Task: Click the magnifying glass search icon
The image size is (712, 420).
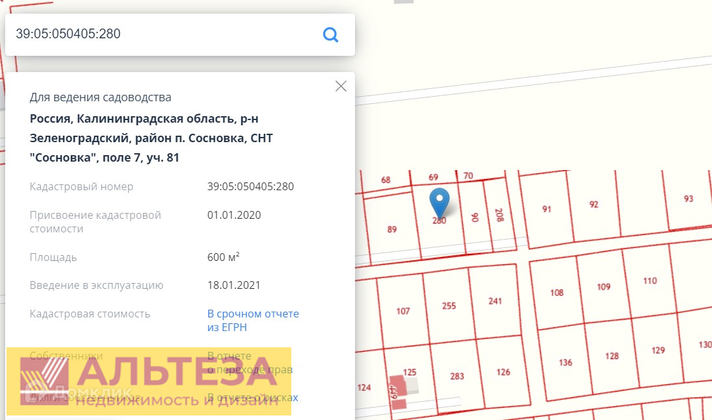Action: pos(330,34)
